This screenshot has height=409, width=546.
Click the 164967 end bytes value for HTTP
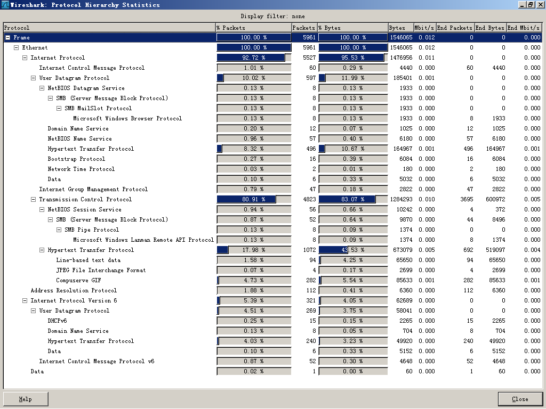[495, 149]
